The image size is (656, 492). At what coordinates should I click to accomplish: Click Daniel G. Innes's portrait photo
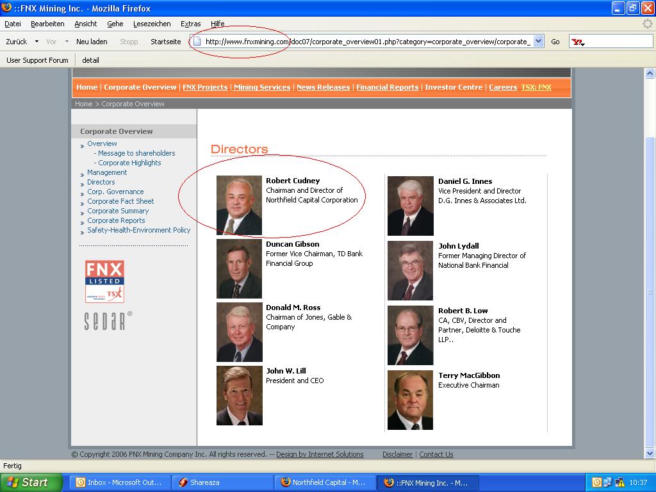(411, 206)
